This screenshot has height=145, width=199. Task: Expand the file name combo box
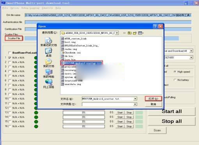(135, 99)
